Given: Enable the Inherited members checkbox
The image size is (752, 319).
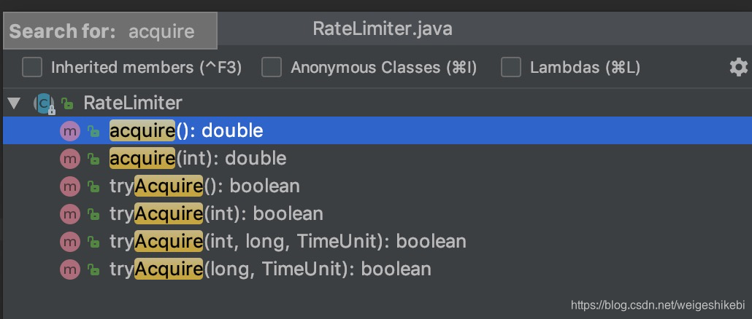Looking at the screenshot, I should pyautogui.click(x=32, y=68).
